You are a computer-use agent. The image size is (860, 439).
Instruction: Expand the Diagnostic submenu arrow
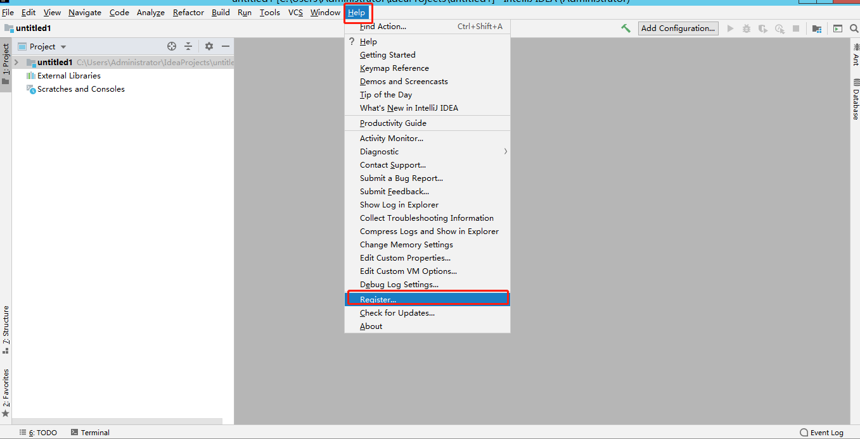tap(505, 151)
